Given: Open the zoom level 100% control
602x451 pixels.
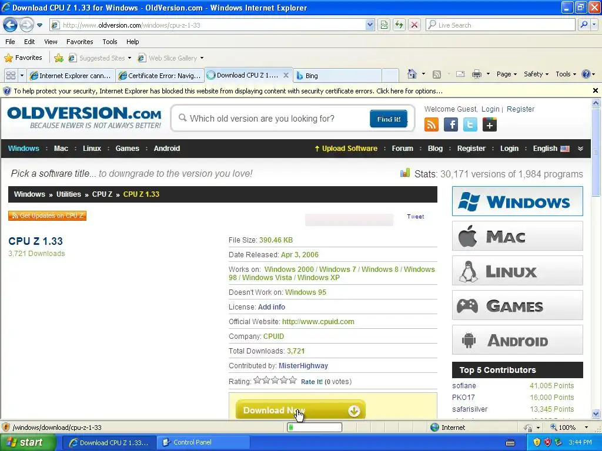Looking at the screenshot, I should click(569, 428).
